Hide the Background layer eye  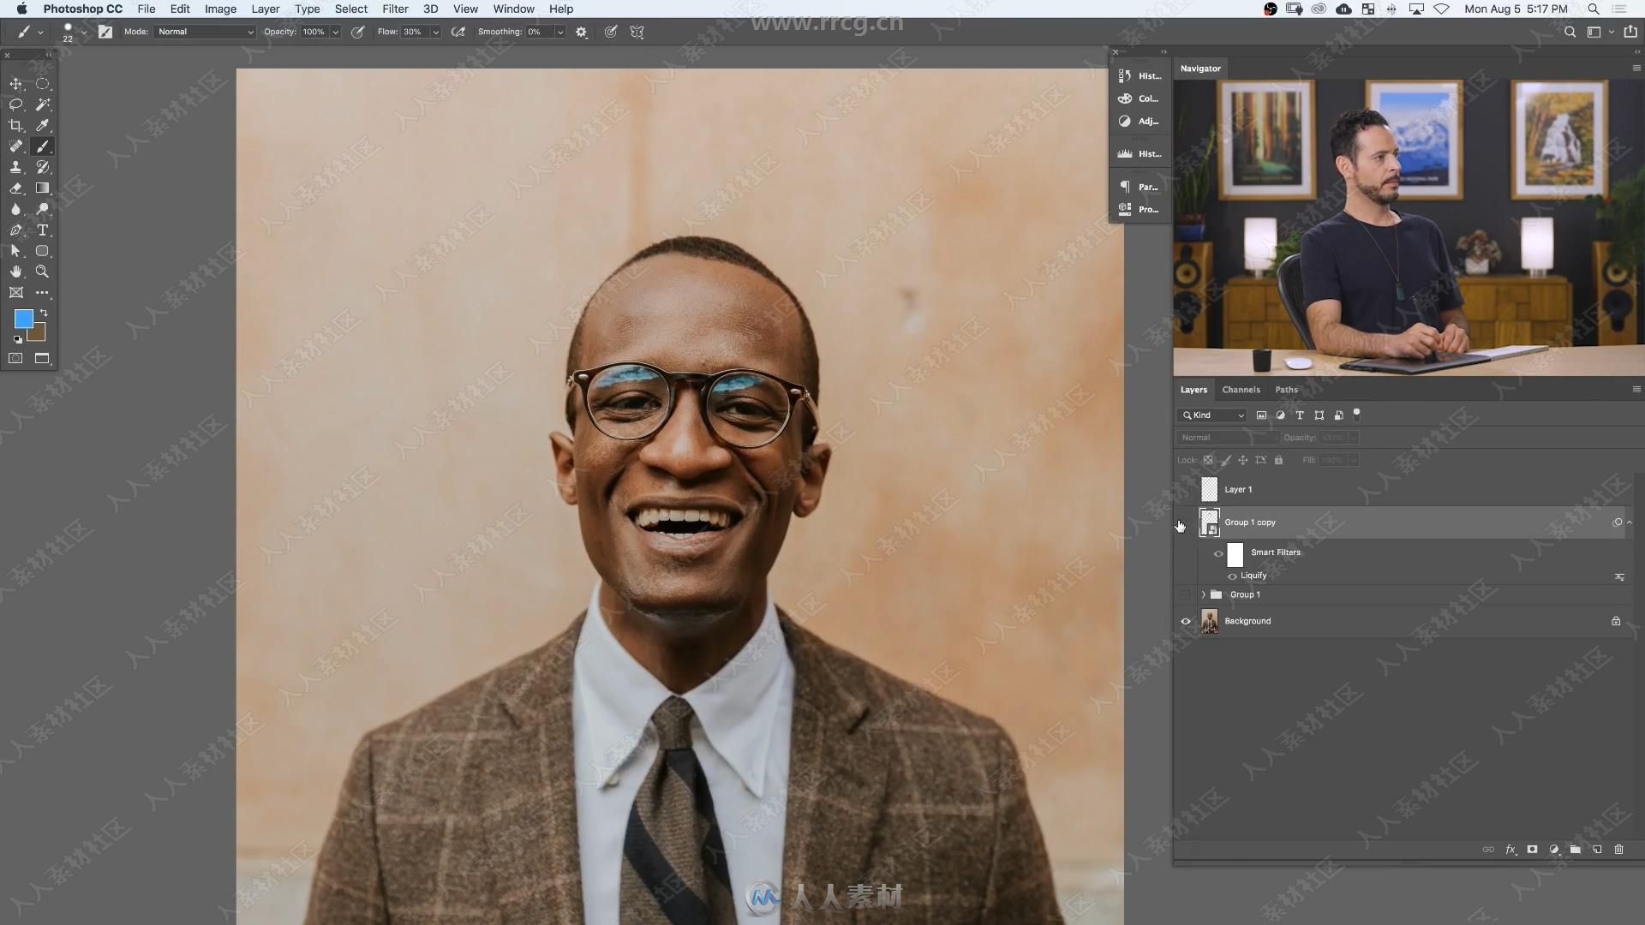click(x=1186, y=622)
